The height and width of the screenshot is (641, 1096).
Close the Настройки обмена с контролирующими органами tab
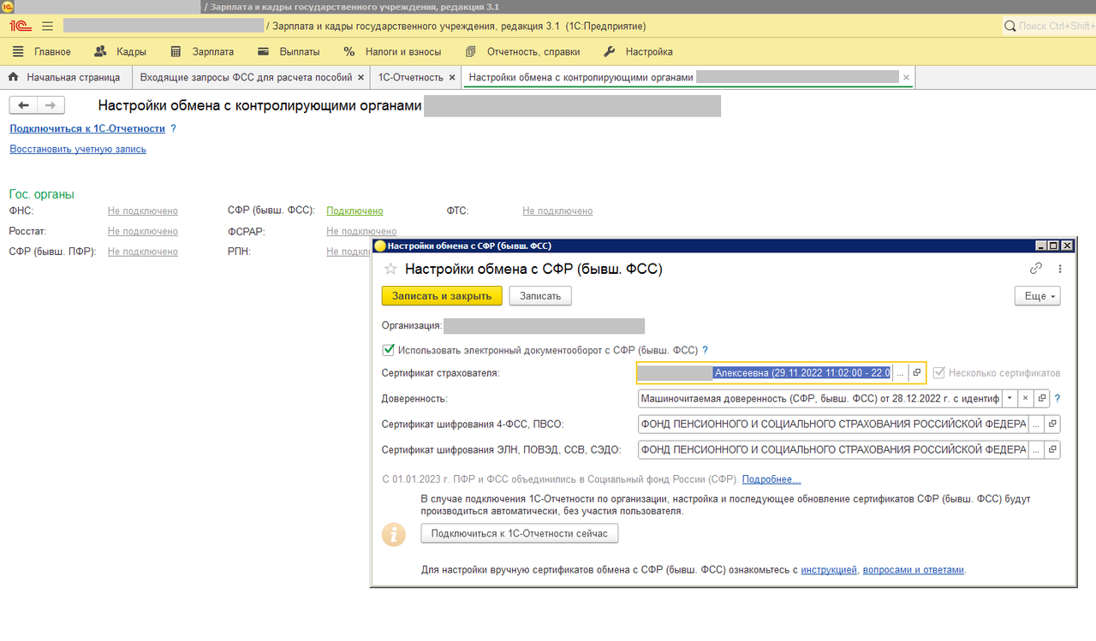[x=907, y=78]
